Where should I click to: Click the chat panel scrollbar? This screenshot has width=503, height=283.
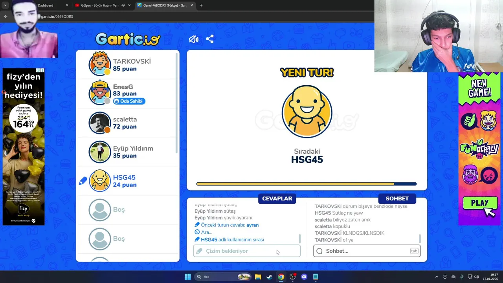420,239
